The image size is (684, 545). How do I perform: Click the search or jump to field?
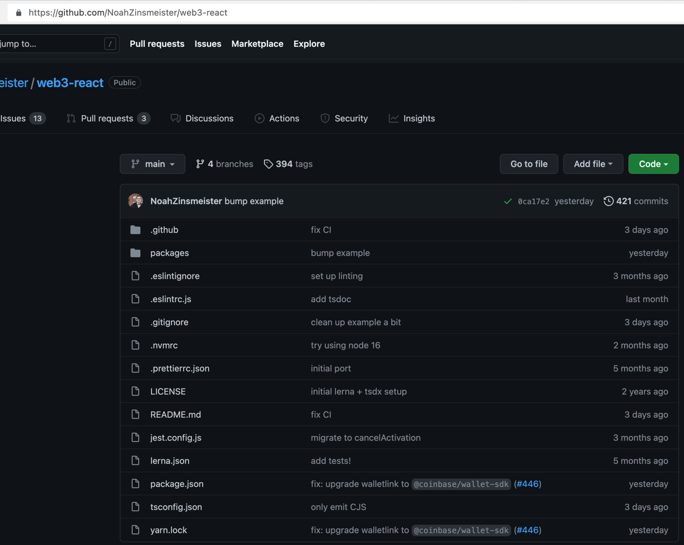point(60,44)
